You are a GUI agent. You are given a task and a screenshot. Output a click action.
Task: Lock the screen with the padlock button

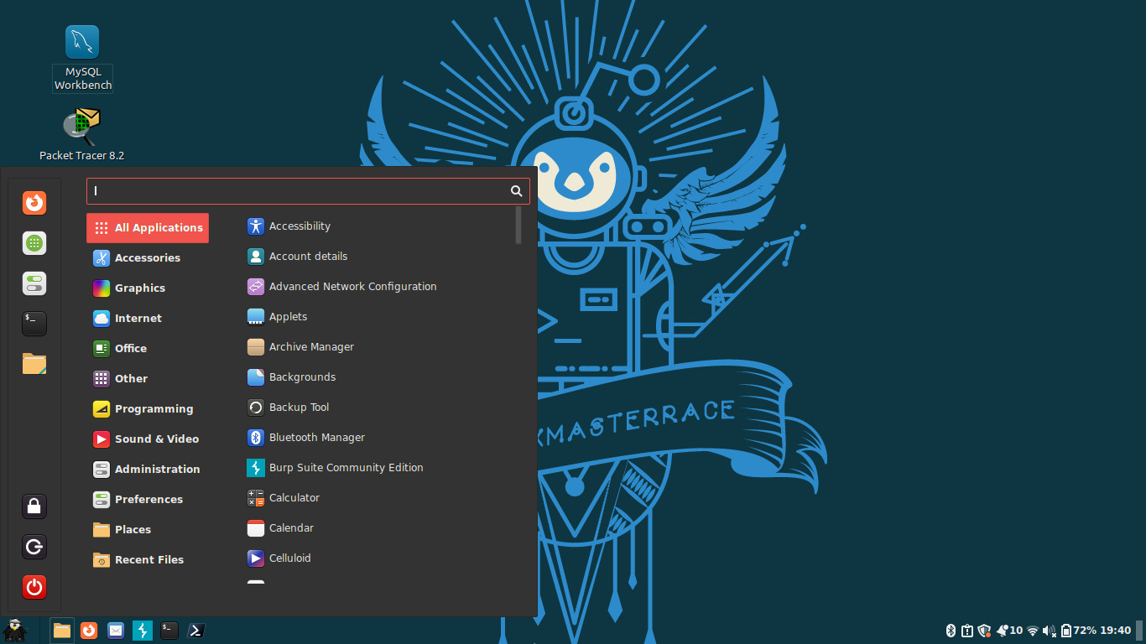(x=34, y=506)
